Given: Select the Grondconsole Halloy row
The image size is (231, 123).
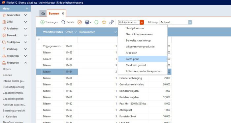Looking at the screenshot, I should click(x=104, y=84).
